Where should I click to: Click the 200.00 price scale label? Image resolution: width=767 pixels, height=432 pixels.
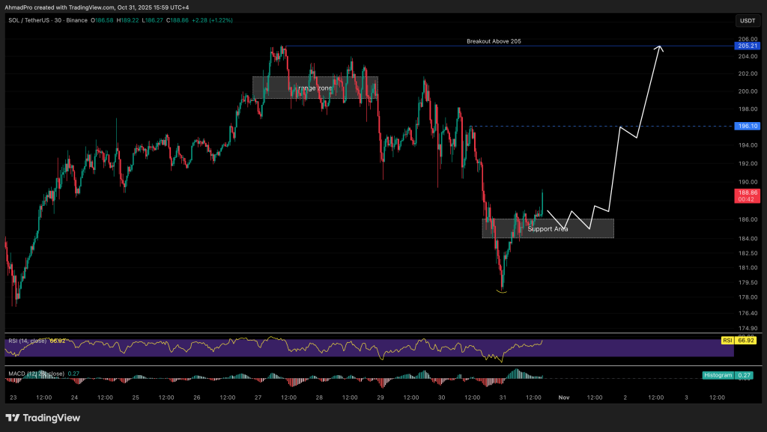pos(747,91)
